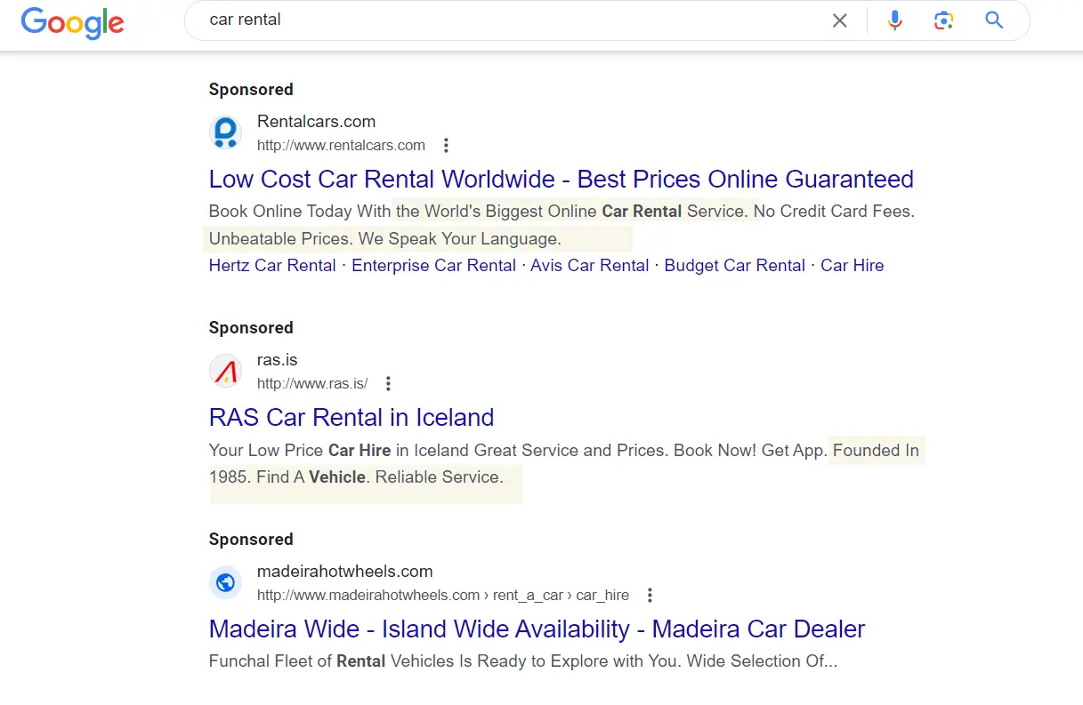Click the 'ras.is' site name

[x=277, y=360]
